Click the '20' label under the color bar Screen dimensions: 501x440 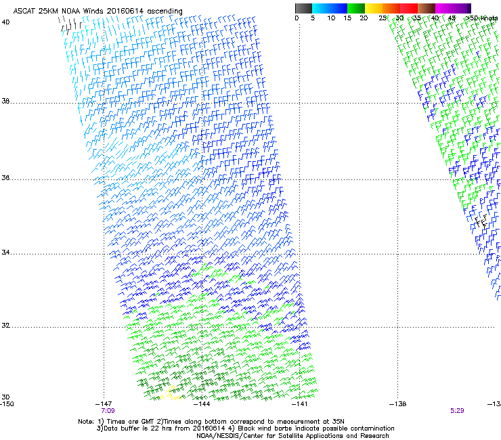coord(364,18)
